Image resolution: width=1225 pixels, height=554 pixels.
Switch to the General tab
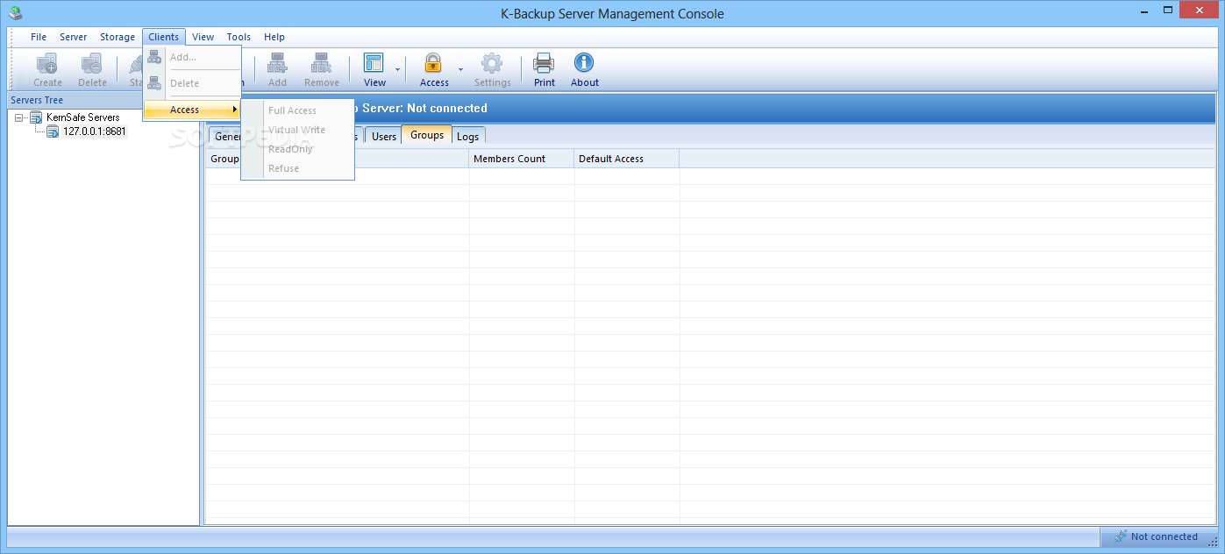tap(225, 136)
